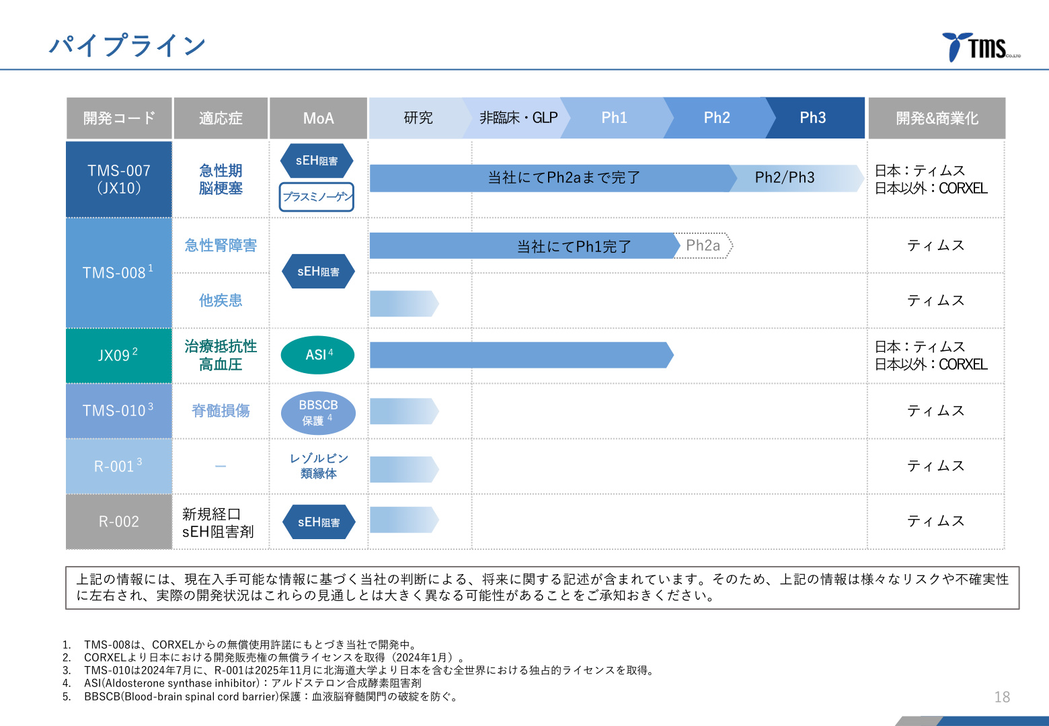Click the 当社にてPh1完了 progress bar
This screenshot has height=726, width=1049.
(525, 246)
